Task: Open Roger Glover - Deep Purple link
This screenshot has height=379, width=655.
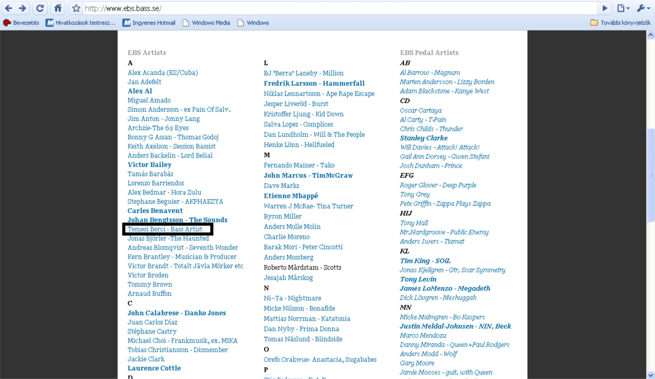Action: (438, 185)
